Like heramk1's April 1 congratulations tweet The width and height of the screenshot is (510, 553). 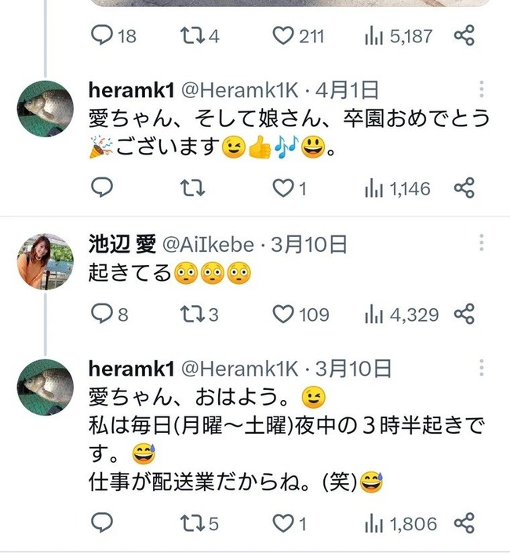[282, 187]
